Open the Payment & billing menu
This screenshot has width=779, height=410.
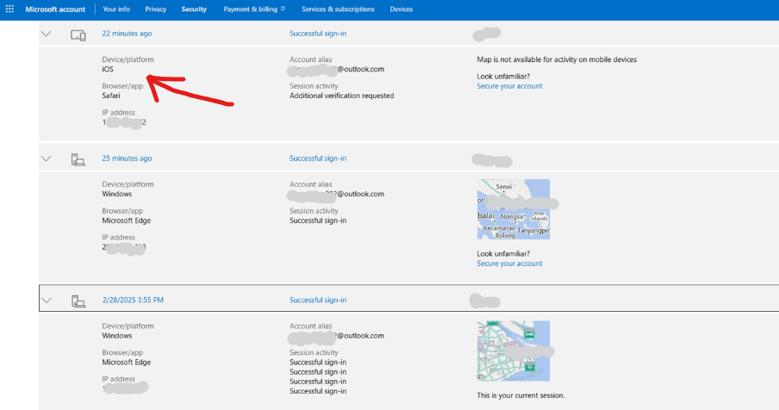[x=254, y=9]
